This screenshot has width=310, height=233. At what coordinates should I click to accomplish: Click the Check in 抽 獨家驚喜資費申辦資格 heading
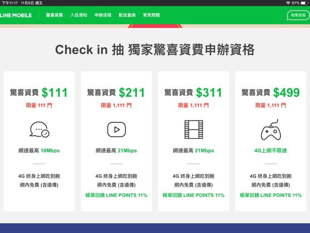[155, 50]
